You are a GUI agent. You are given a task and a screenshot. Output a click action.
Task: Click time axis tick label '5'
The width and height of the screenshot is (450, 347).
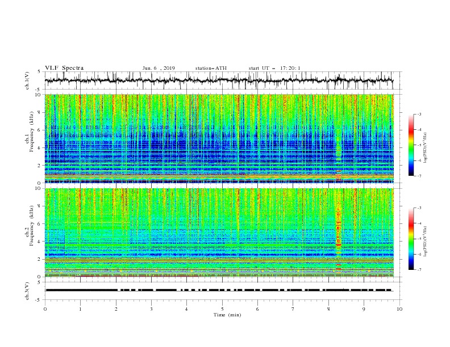point(222,309)
